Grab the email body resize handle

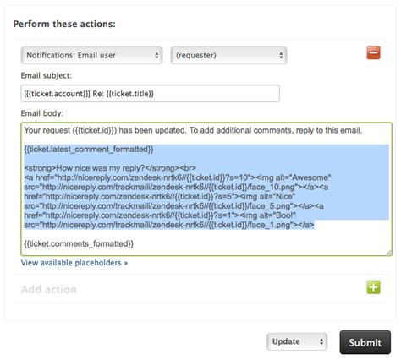coord(389,253)
